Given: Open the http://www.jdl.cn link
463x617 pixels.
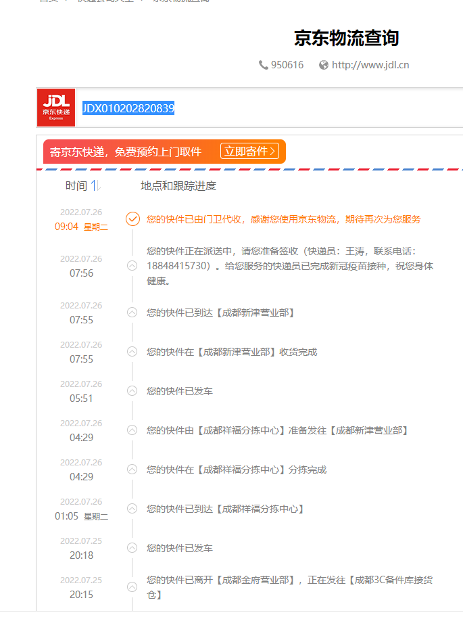Looking at the screenshot, I should click(370, 65).
